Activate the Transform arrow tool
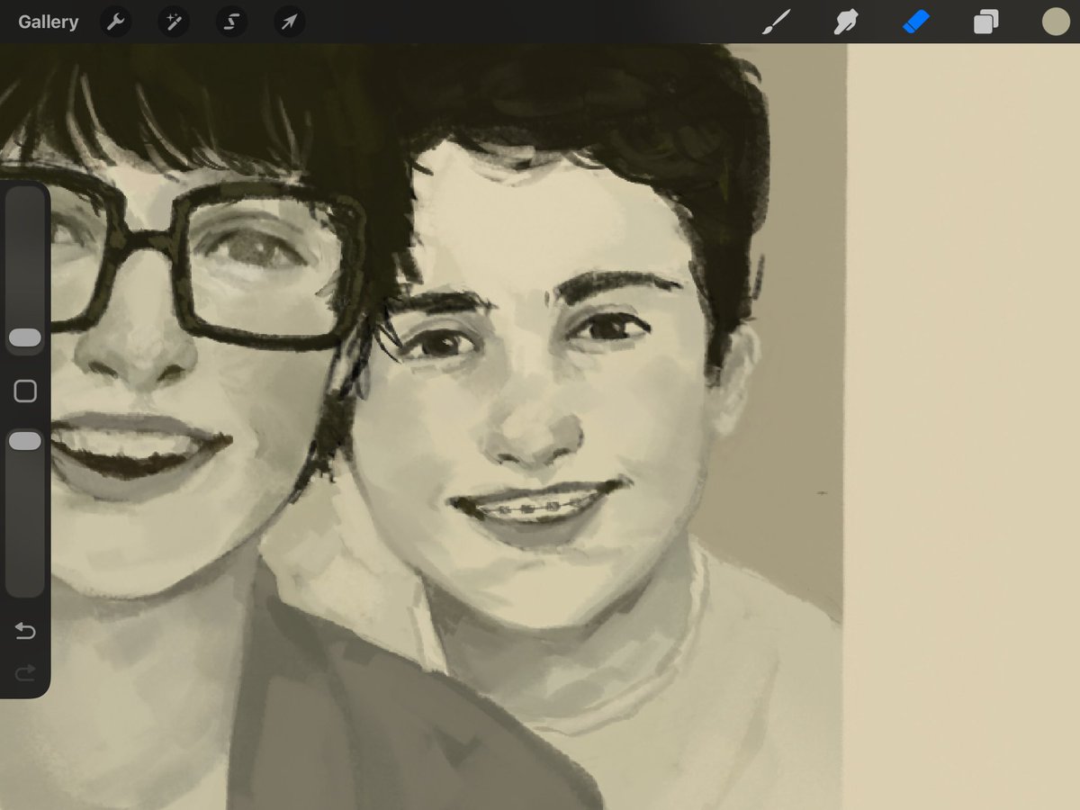The image size is (1080, 810). (289, 22)
